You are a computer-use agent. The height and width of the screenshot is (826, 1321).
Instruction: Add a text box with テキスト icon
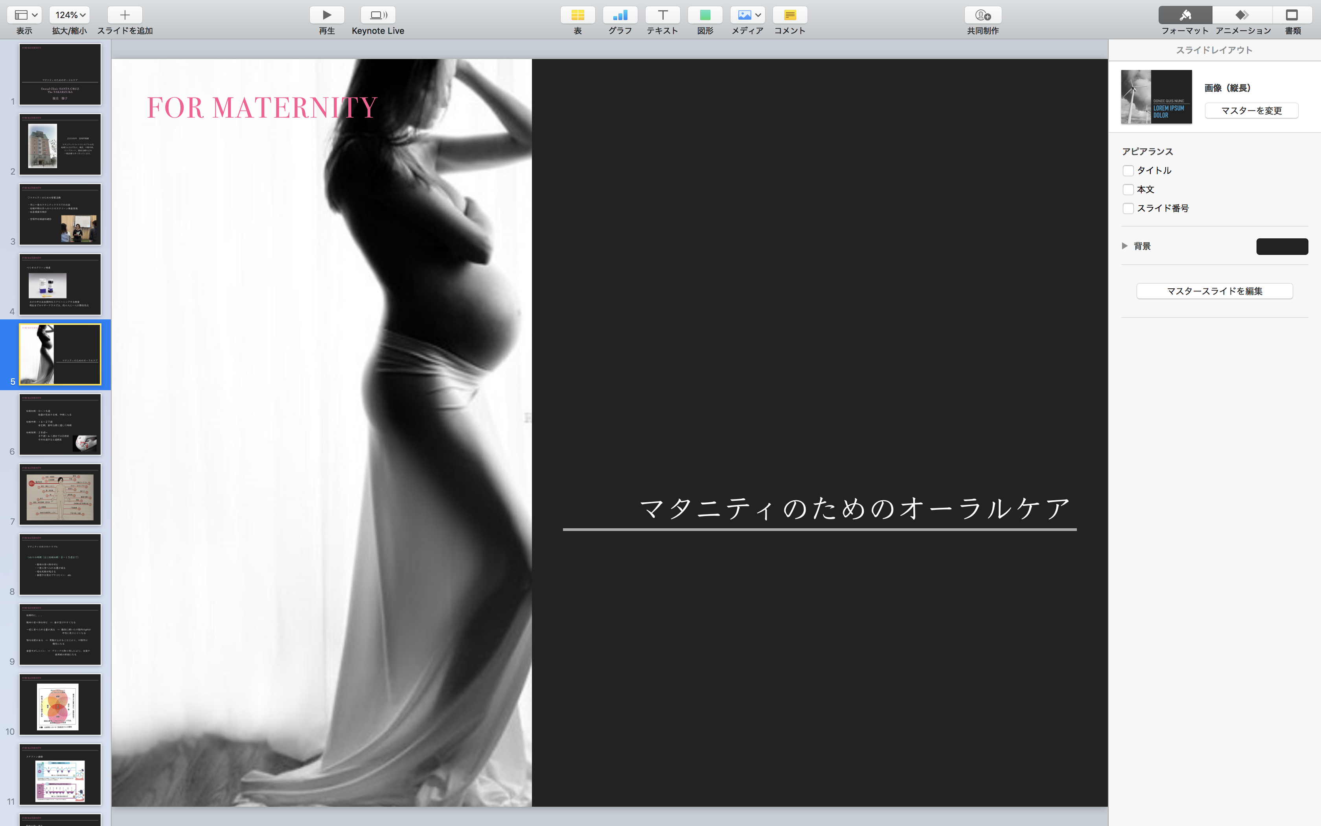[663, 15]
